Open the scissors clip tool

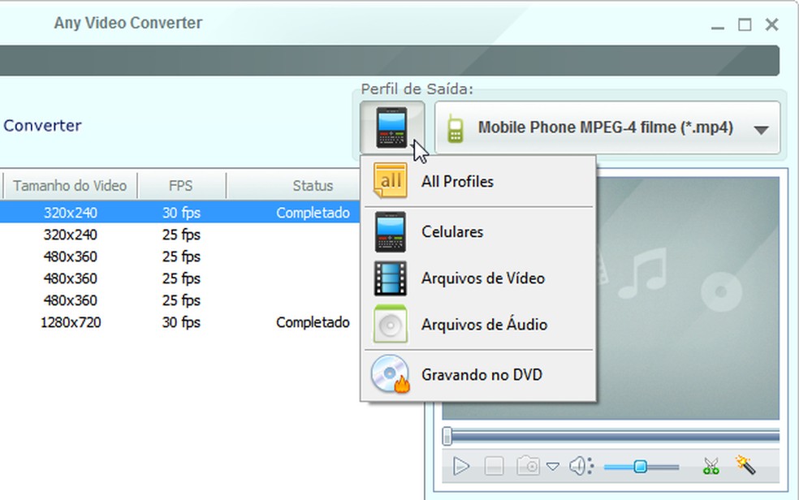click(x=710, y=466)
